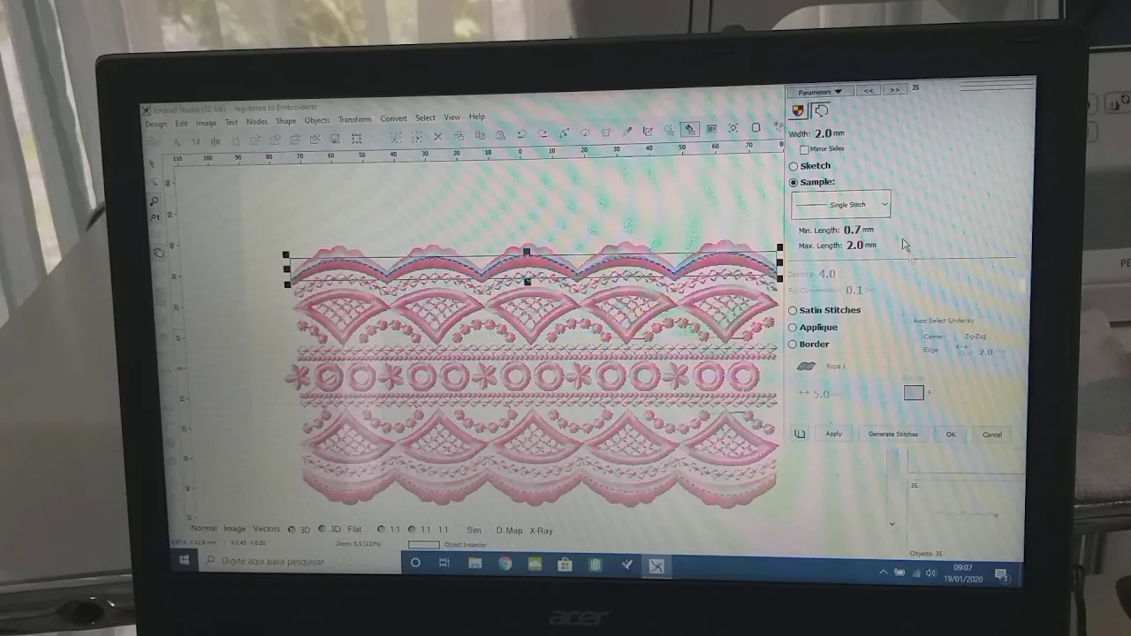1131x636 pixels.
Task: Click the save (floppy disk) toolbar icon
Action: tap(335, 139)
